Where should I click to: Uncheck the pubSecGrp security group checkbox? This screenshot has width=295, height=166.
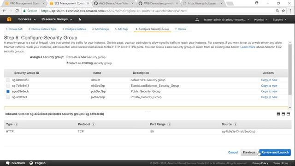pyautogui.click(x=8, y=91)
